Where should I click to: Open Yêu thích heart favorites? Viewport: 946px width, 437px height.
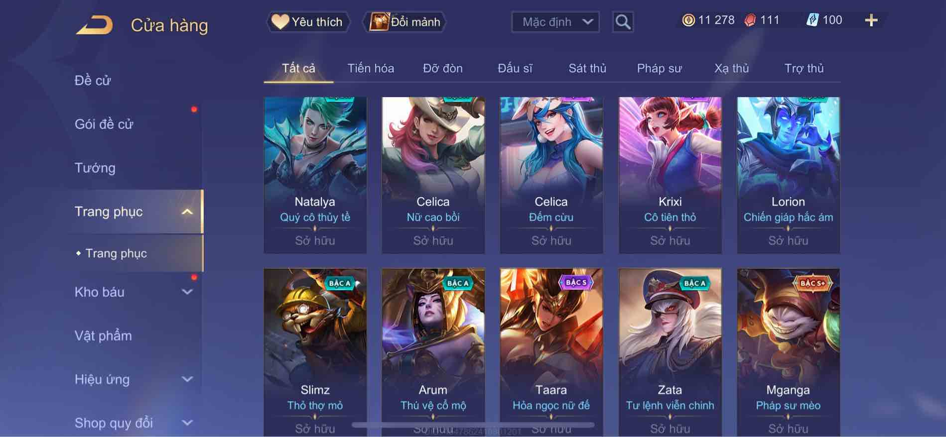click(307, 22)
